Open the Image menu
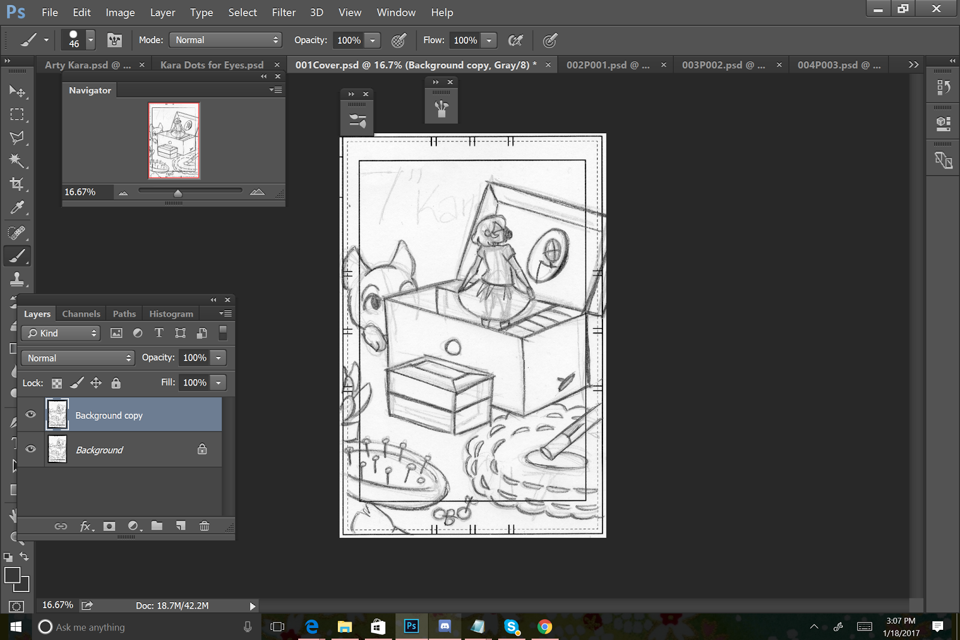 pyautogui.click(x=120, y=12)
